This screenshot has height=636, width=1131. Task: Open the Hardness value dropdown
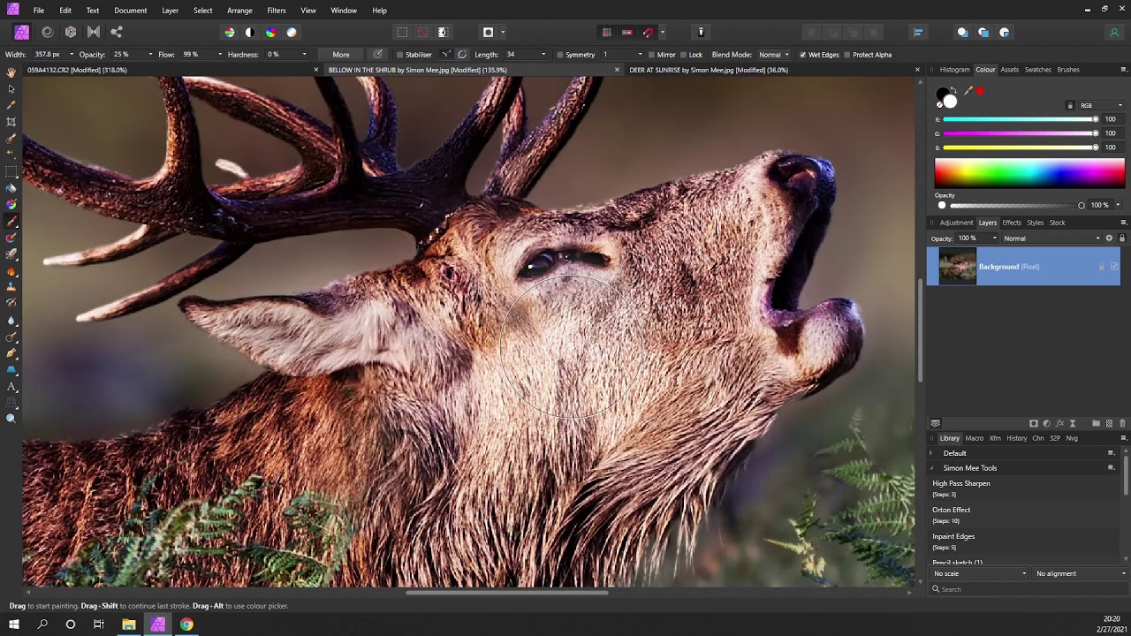[x=305, y=55]
